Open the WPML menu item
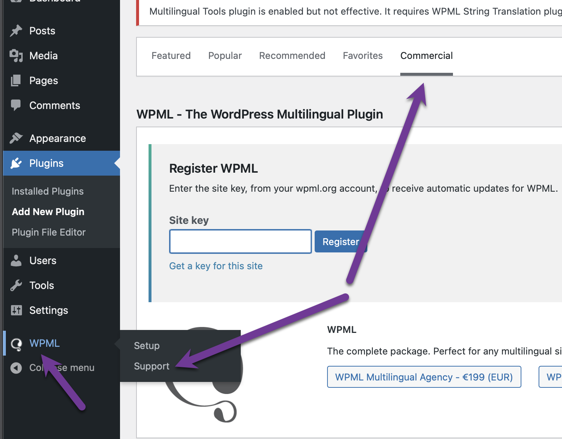The width and height of the screenshot is (562, 439). click(61, 343)
